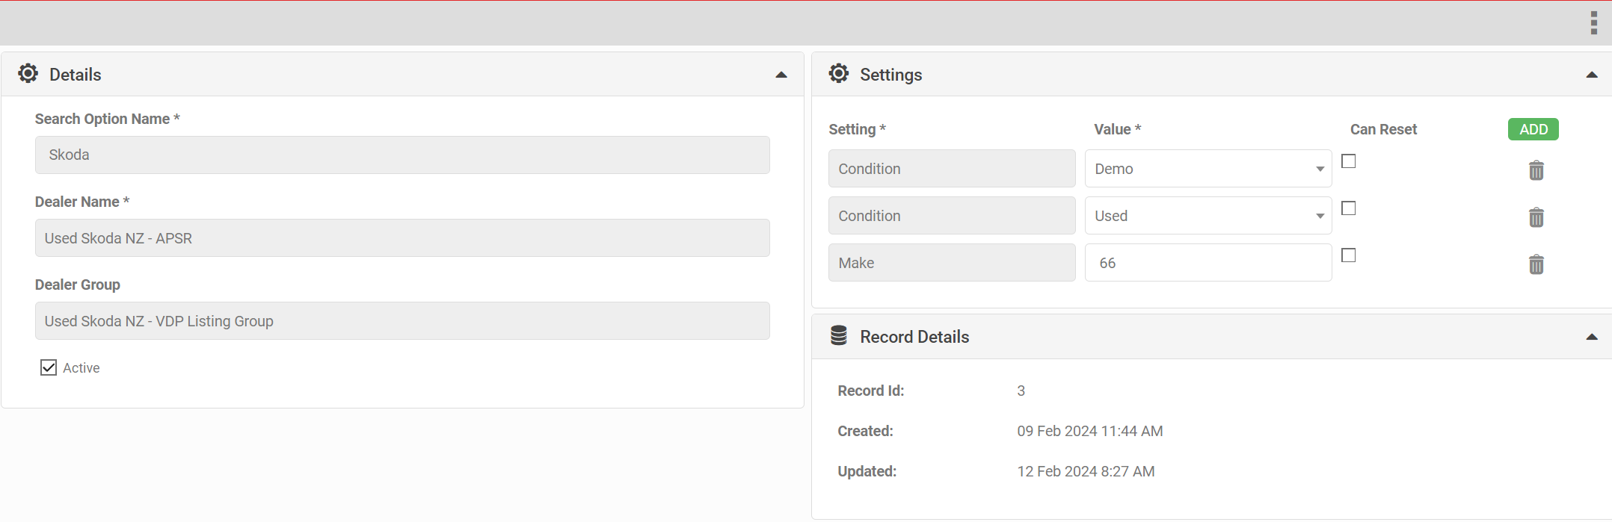Viewport: 1612px width, 522px height.
Task: Click the second Condition setting field
Action: (952, 216)
